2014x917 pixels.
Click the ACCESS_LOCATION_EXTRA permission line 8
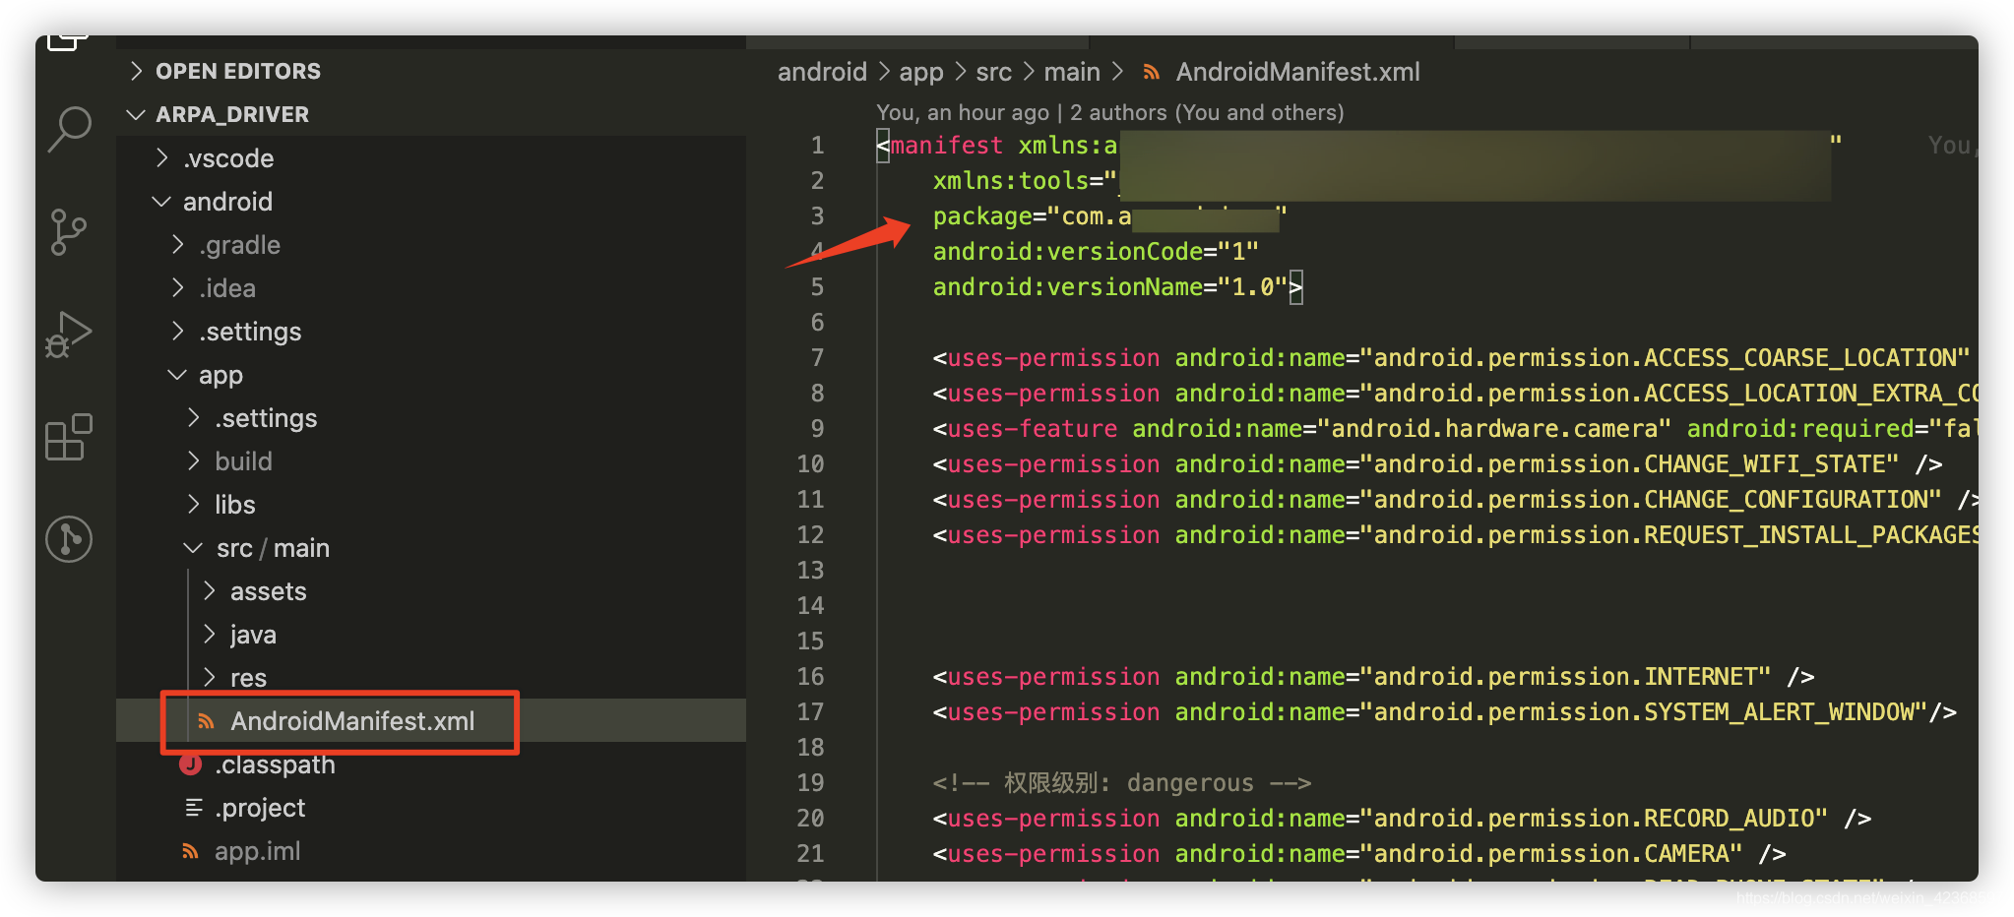click(x=1455, y=394)
